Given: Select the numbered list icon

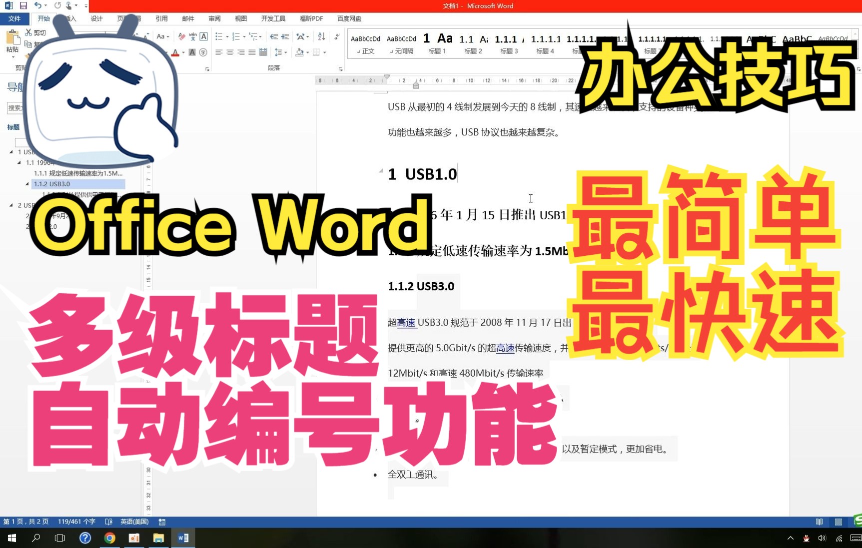Looking at the screenshot, I should (x=236, y=36).
